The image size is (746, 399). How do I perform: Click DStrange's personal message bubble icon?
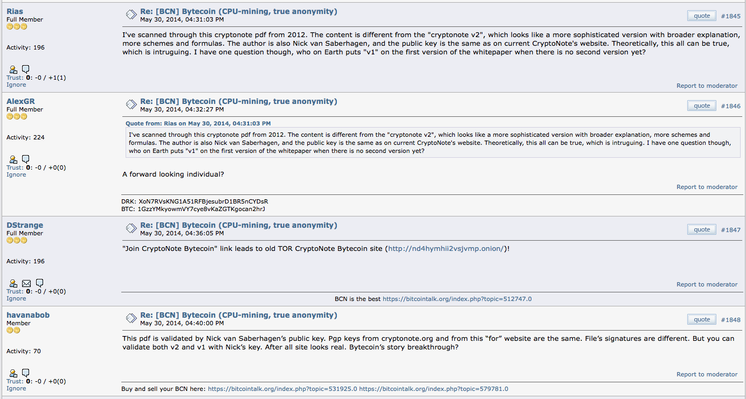pos(39,283)
